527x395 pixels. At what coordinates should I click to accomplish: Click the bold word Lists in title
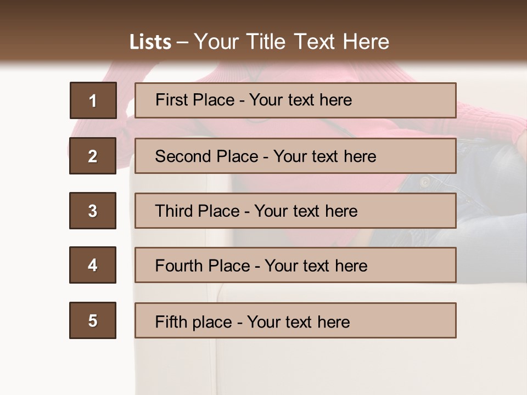pyautogui.click(x=150, y=42)
